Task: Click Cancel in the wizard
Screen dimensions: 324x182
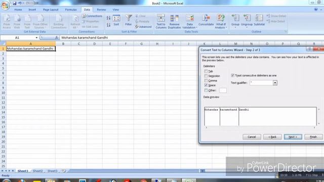Action: tap(252, 137)
